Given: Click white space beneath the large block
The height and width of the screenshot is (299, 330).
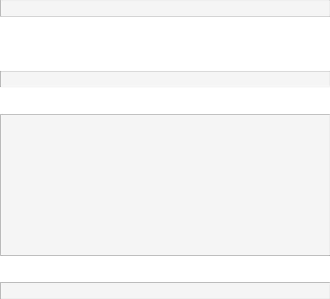Looking at the screenshot, I should [x=165, y=269].
